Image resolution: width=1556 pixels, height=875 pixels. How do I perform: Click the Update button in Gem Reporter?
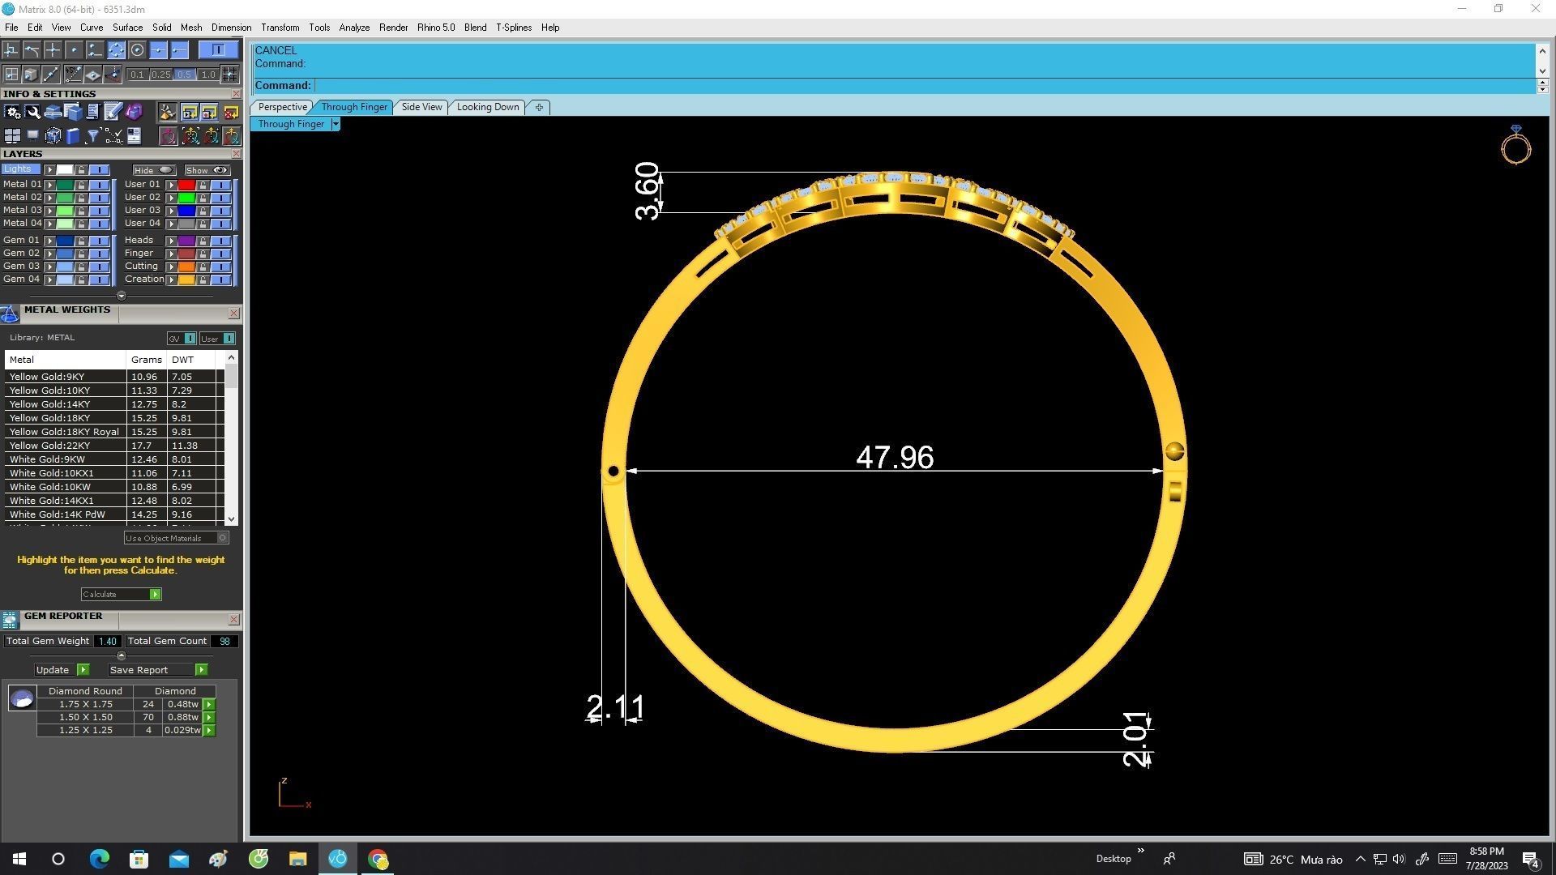(x=62, y=670)
